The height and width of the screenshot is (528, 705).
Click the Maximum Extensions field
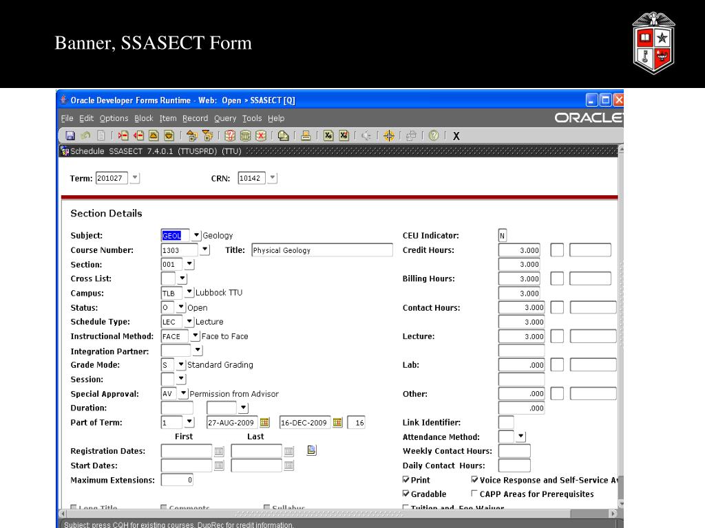point(177,480)
